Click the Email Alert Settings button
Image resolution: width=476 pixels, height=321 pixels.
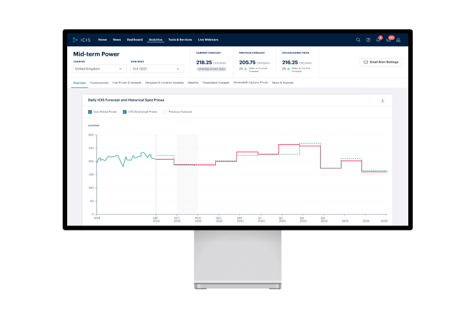(381, 62)
